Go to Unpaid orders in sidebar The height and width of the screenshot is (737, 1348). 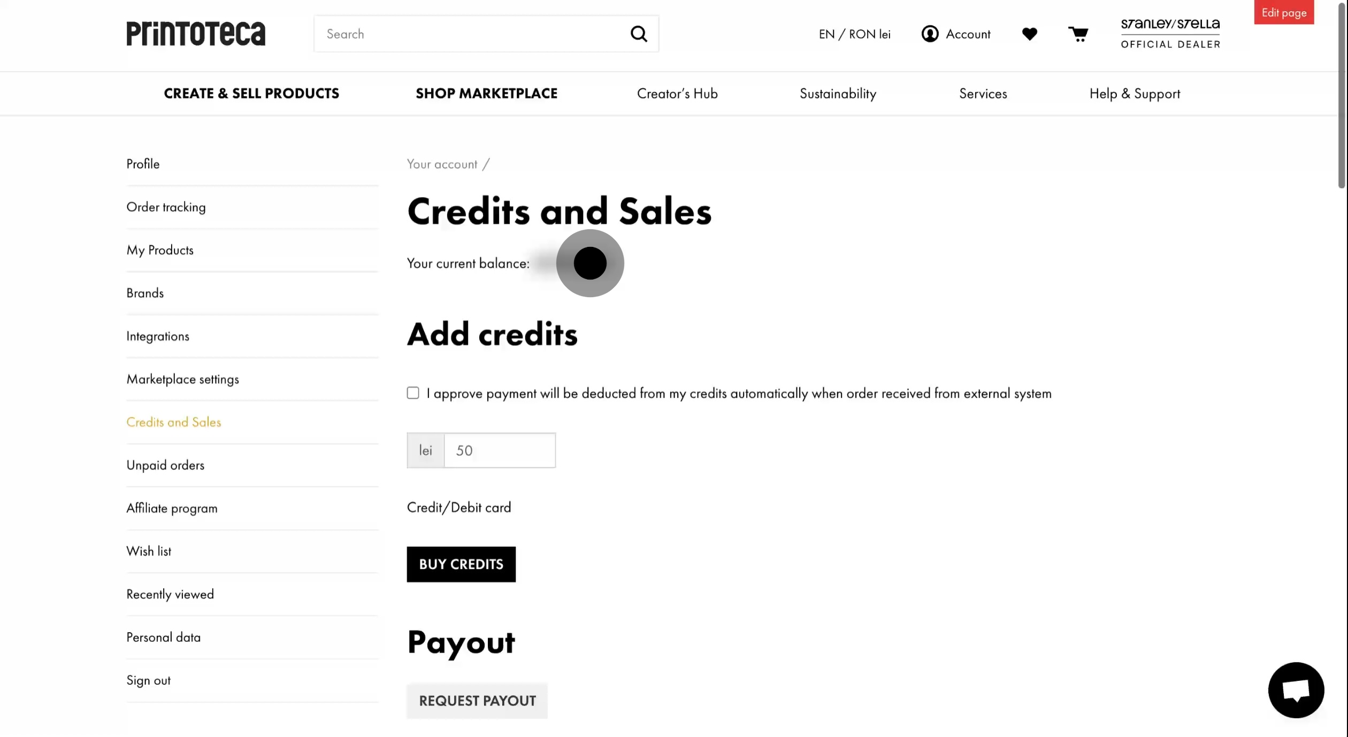[x=165, y=465]
